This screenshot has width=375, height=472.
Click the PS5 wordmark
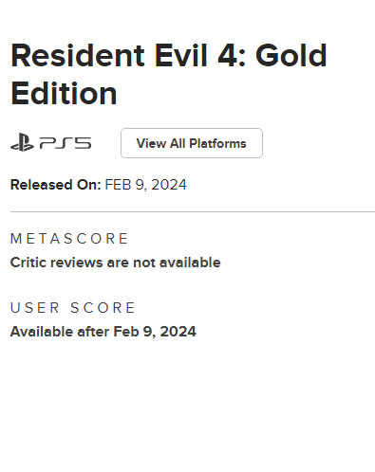tap(66, 143)
